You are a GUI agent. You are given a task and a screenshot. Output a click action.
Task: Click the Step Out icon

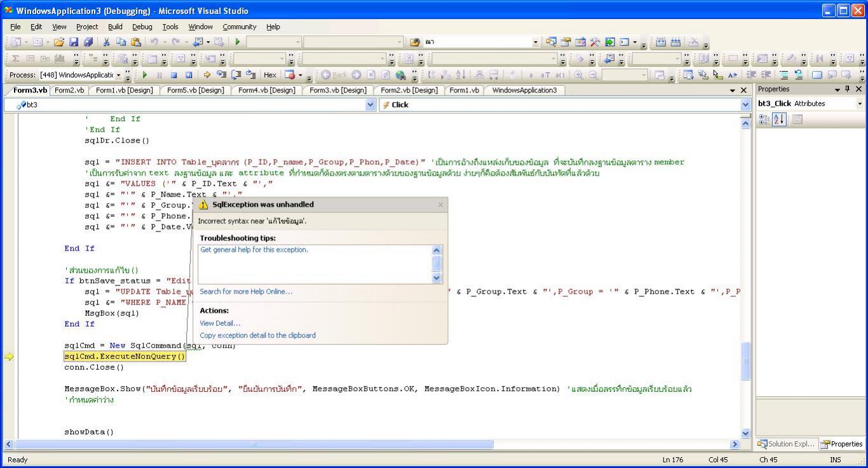251,75
